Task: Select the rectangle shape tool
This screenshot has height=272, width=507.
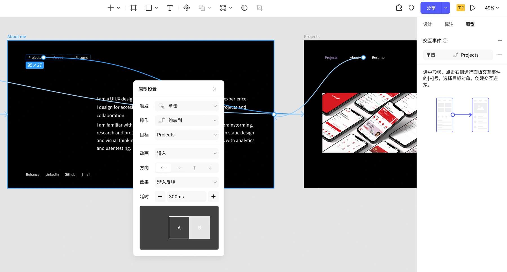Action: coord(149,8)
